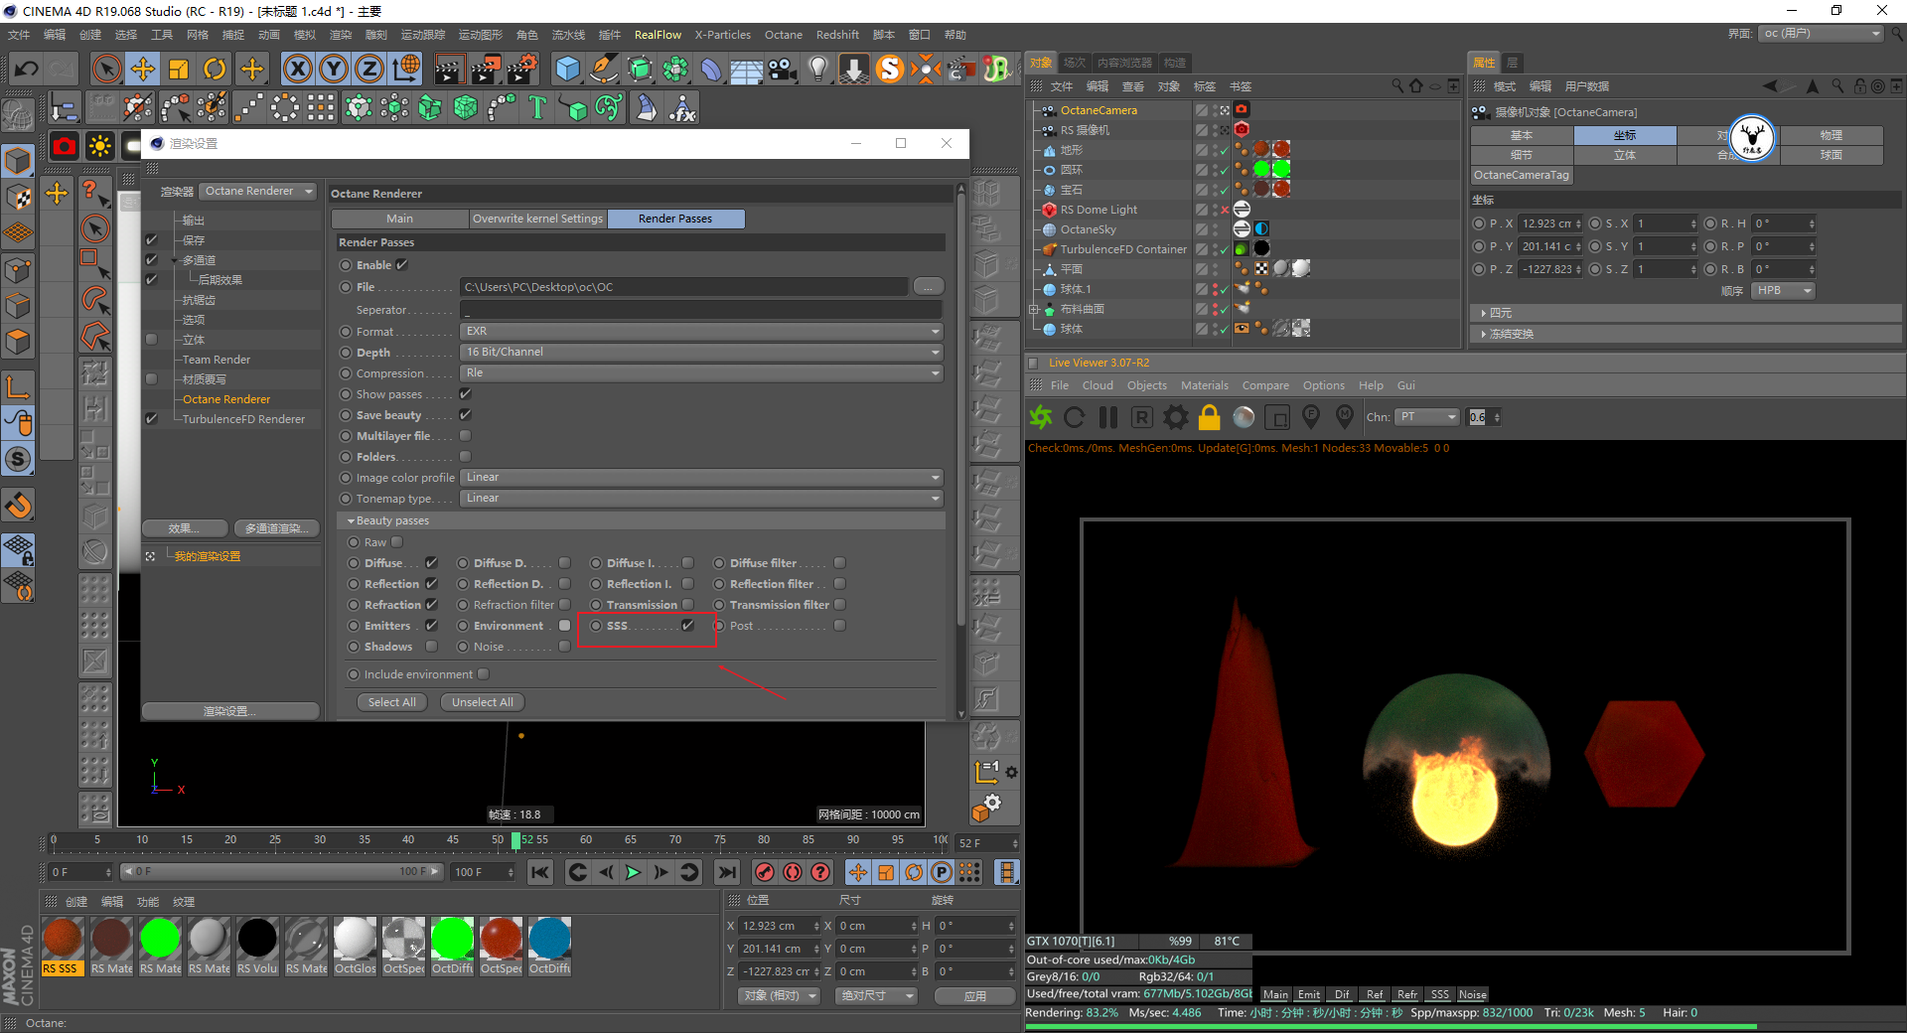Start Live Viewer render with Octane logo icon
Viewport: 1907px width, 1033px height.
coord(1041,417)
